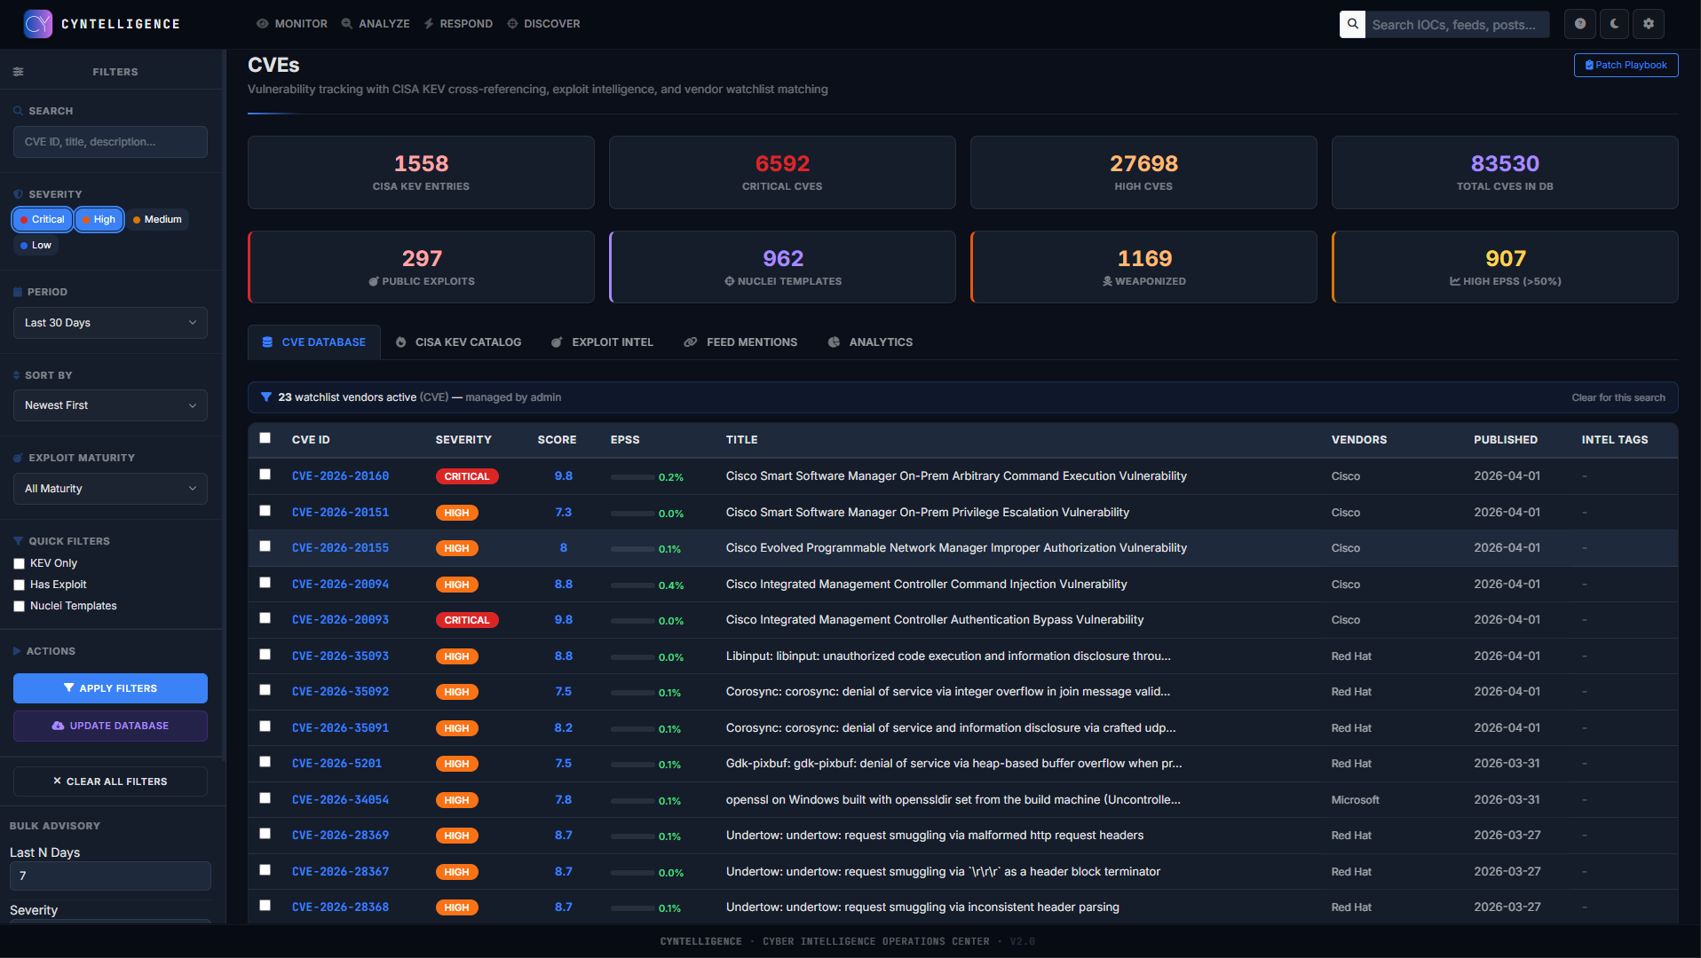Screen dimensions: 1701x958
Task: Click the EPSS bar for CVE-2026-20160
Action: pos(632,477)
